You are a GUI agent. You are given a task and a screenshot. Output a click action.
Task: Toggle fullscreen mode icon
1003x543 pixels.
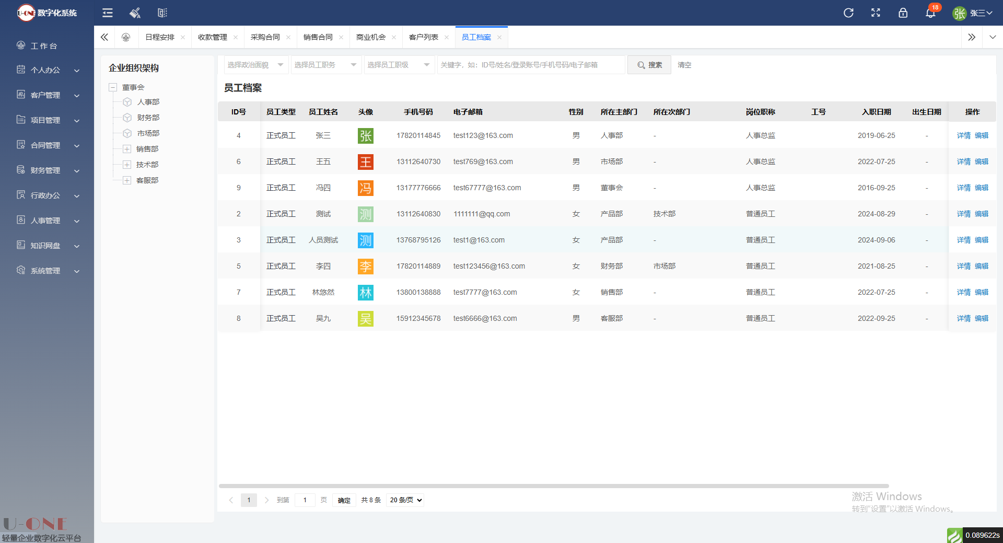tap(876, 13)
